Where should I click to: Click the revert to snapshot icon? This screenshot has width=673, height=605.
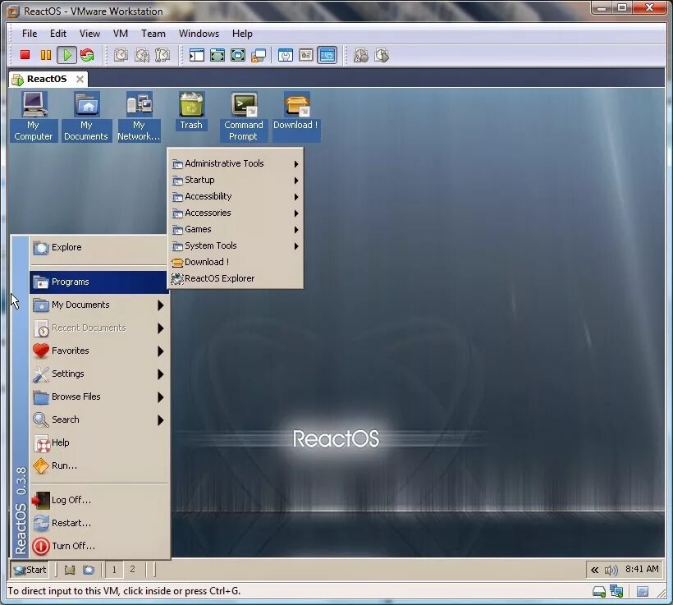click(142, 55)
